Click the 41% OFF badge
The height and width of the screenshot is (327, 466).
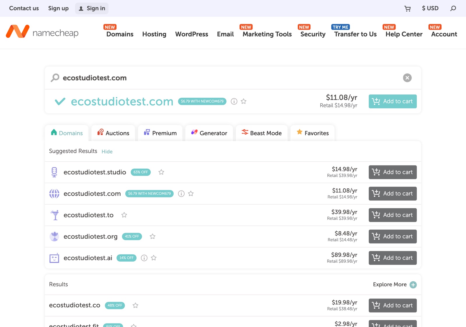click(132, 237)
